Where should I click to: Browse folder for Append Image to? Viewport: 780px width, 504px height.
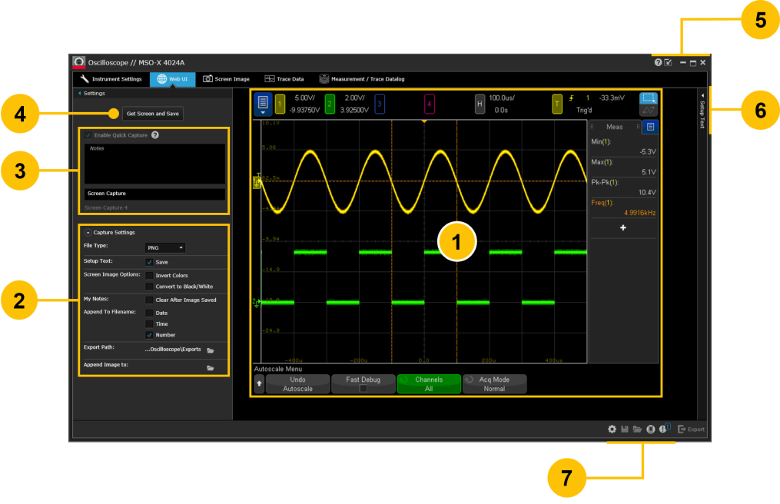click(x=210, y=368)
